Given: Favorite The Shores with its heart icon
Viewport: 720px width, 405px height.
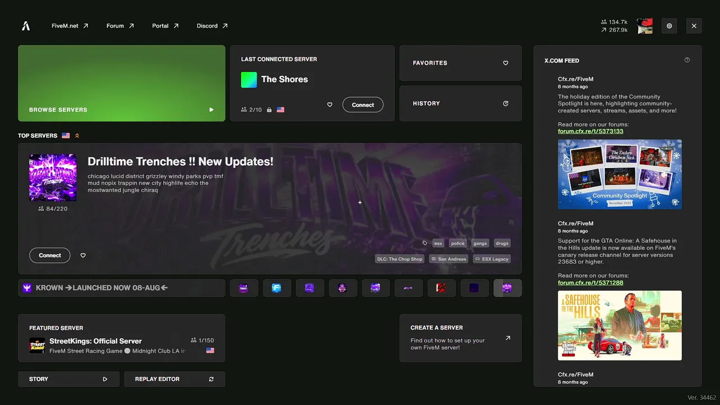Looking at the screenshot, I should coord(330,105).
